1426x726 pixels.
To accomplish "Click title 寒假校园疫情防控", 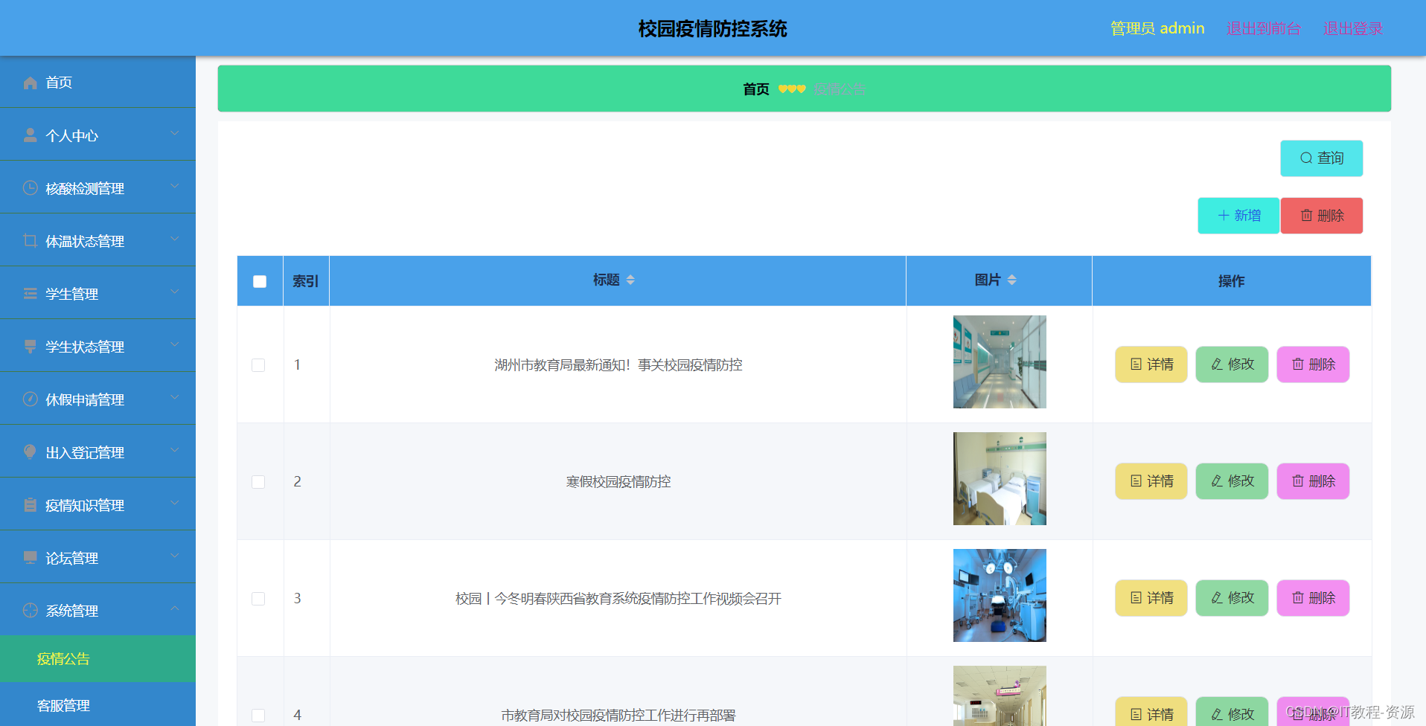I will [618, 482].
